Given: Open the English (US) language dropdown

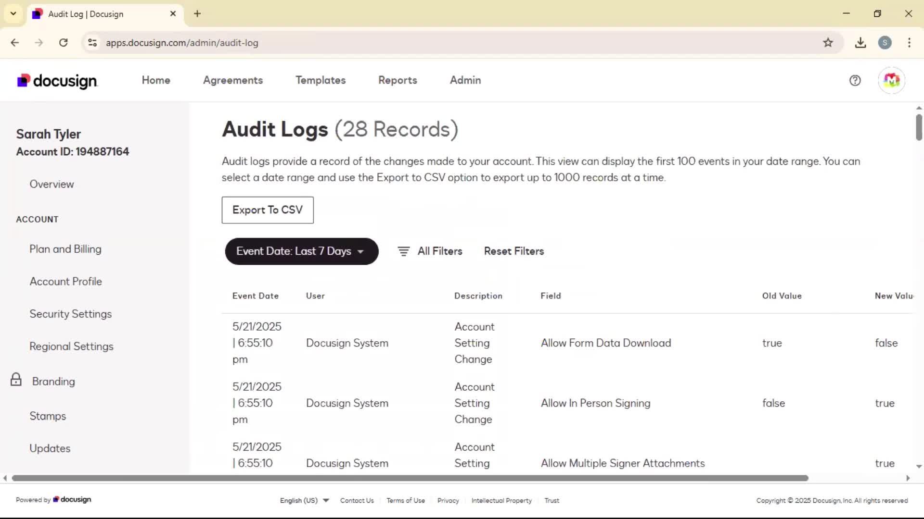Looking at the screenshot, I should tap(304, 500).
